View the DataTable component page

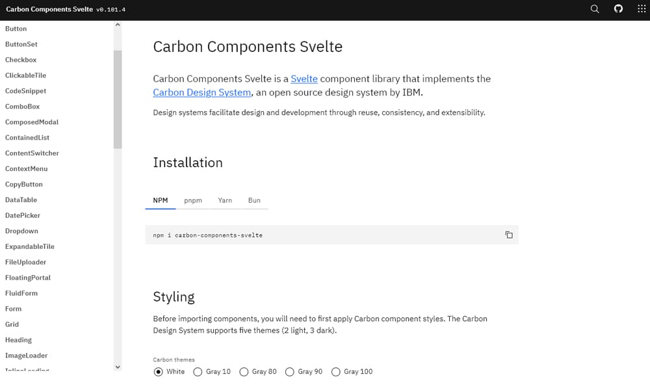point(21,200)
